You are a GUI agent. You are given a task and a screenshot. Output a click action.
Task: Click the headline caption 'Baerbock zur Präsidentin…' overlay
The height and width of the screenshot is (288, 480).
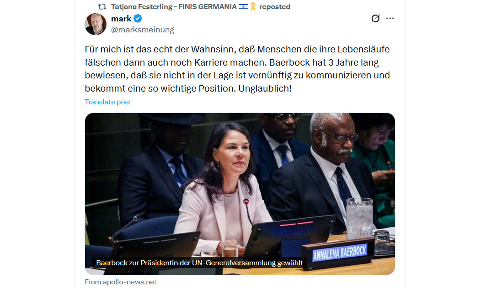(199, 262)
